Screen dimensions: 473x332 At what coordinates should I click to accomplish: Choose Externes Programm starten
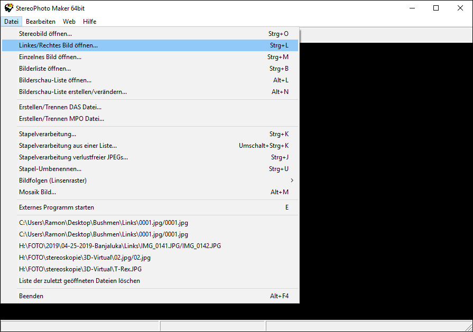pos(150,207)
